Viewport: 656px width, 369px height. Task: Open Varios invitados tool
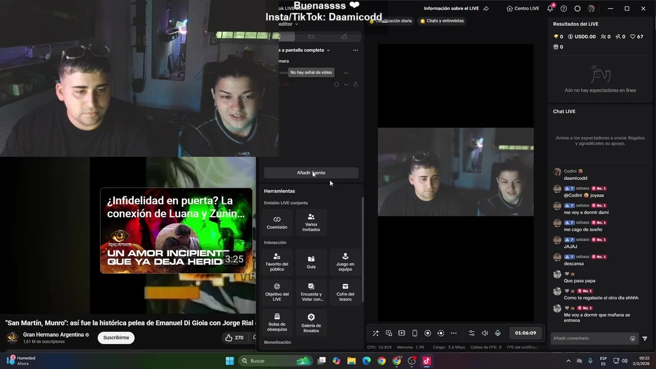pos(311,222)
